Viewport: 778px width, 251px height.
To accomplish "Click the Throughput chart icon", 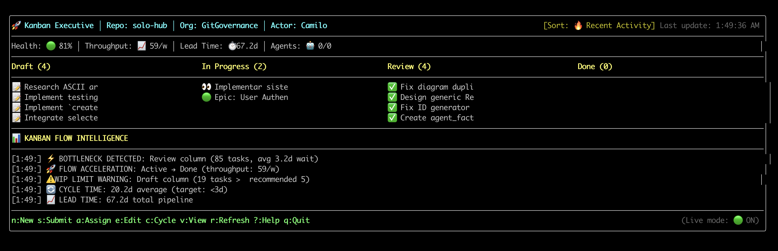I will pyautogui.click(x=142, y=46).
